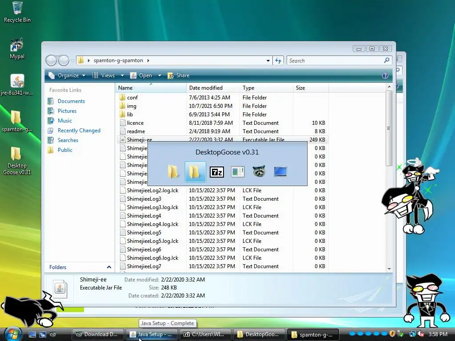455x341 pixels.
Task: Expand the Open button dropdown arrow
Action: pyautogui.click(x=160, y=75)
